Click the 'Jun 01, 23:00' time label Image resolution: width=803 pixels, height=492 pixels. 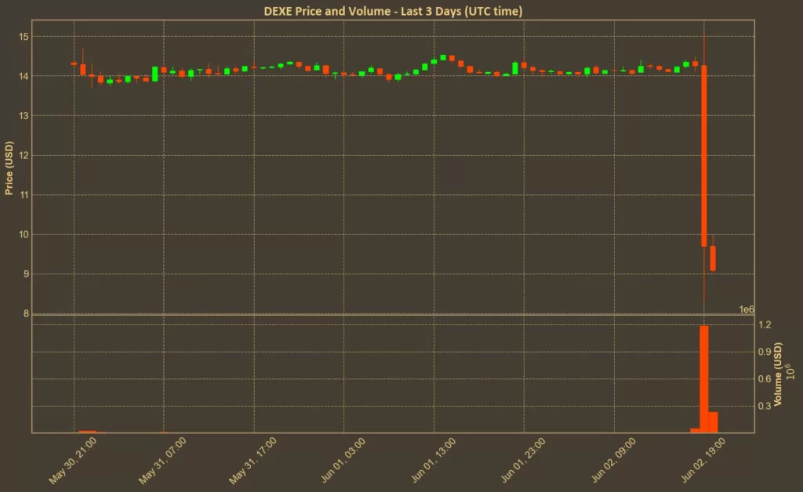tap(523, 461)
